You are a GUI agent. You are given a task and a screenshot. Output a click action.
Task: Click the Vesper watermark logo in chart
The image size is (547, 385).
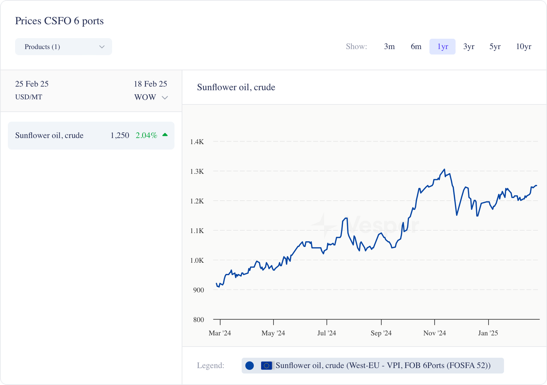(x=366, y=225)
